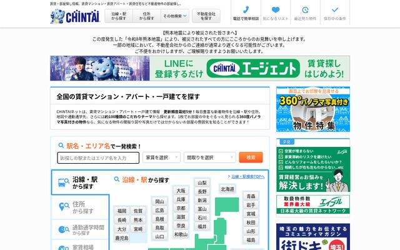Image resolution: width=400 pixels, height=250 pixels.
Task: Open the エイブル network banner
Action: pos(313,204)
